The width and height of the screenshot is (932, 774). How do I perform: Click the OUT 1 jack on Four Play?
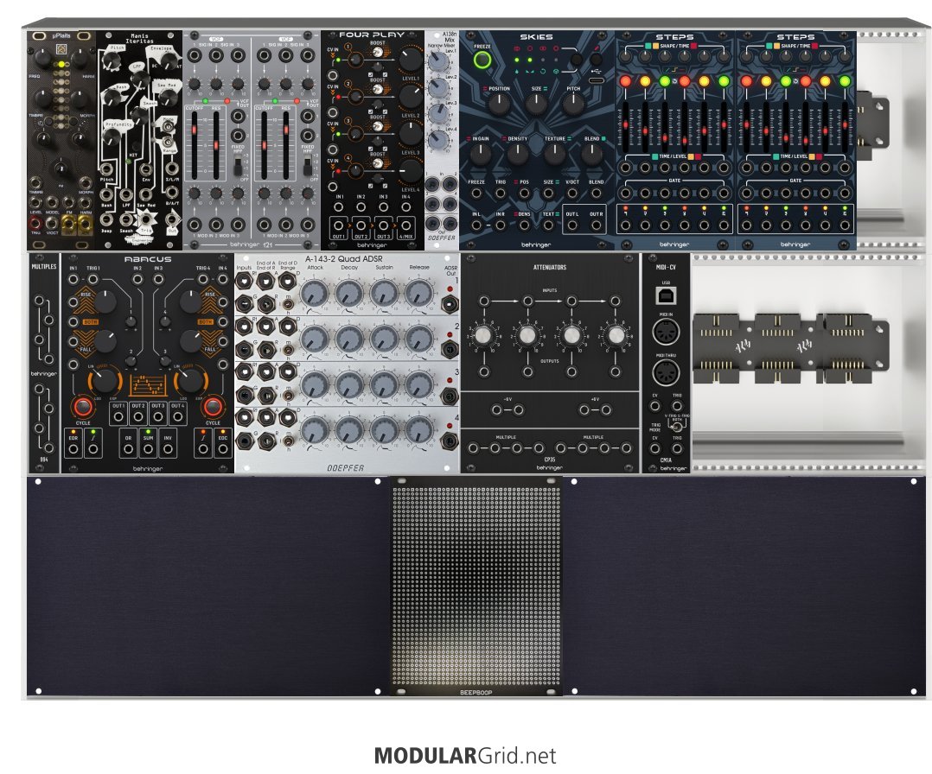point(338,225)
